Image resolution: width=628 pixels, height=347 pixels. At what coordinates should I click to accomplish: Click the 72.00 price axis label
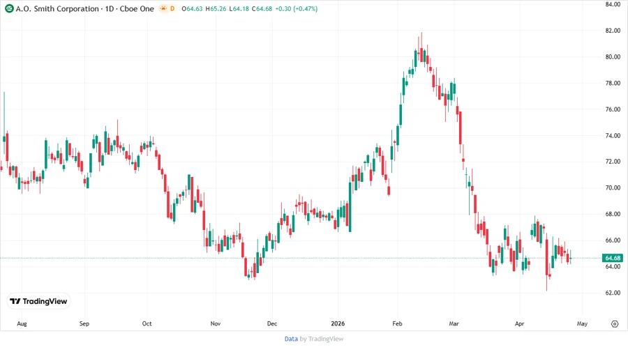[x=613, y=162]
